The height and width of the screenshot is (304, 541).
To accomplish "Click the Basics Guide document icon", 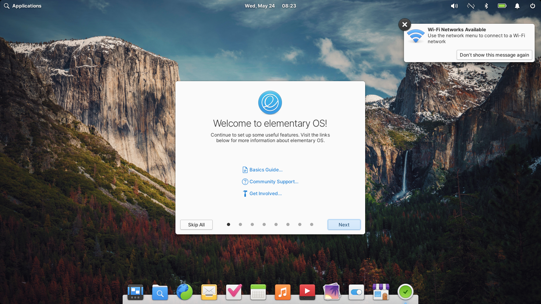I will (x=245, y=170).
